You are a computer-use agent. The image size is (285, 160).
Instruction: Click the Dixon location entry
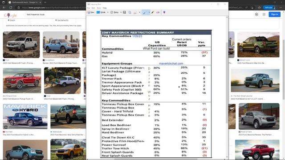click(12, 20)
